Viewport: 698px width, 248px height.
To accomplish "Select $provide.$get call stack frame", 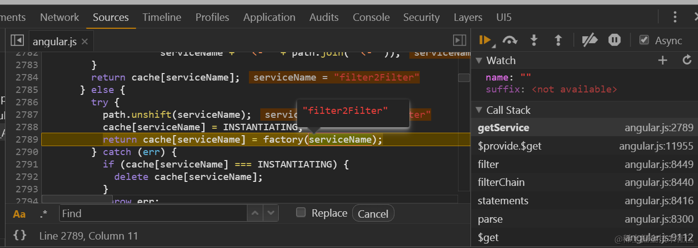I will [584, 146].
